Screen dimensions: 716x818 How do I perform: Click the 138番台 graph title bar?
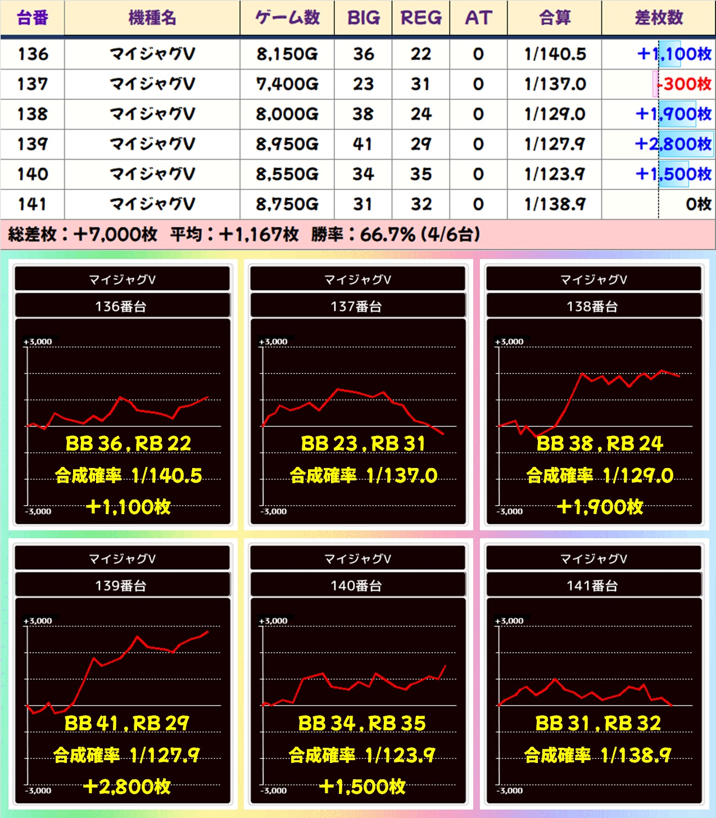click(593, 307)
